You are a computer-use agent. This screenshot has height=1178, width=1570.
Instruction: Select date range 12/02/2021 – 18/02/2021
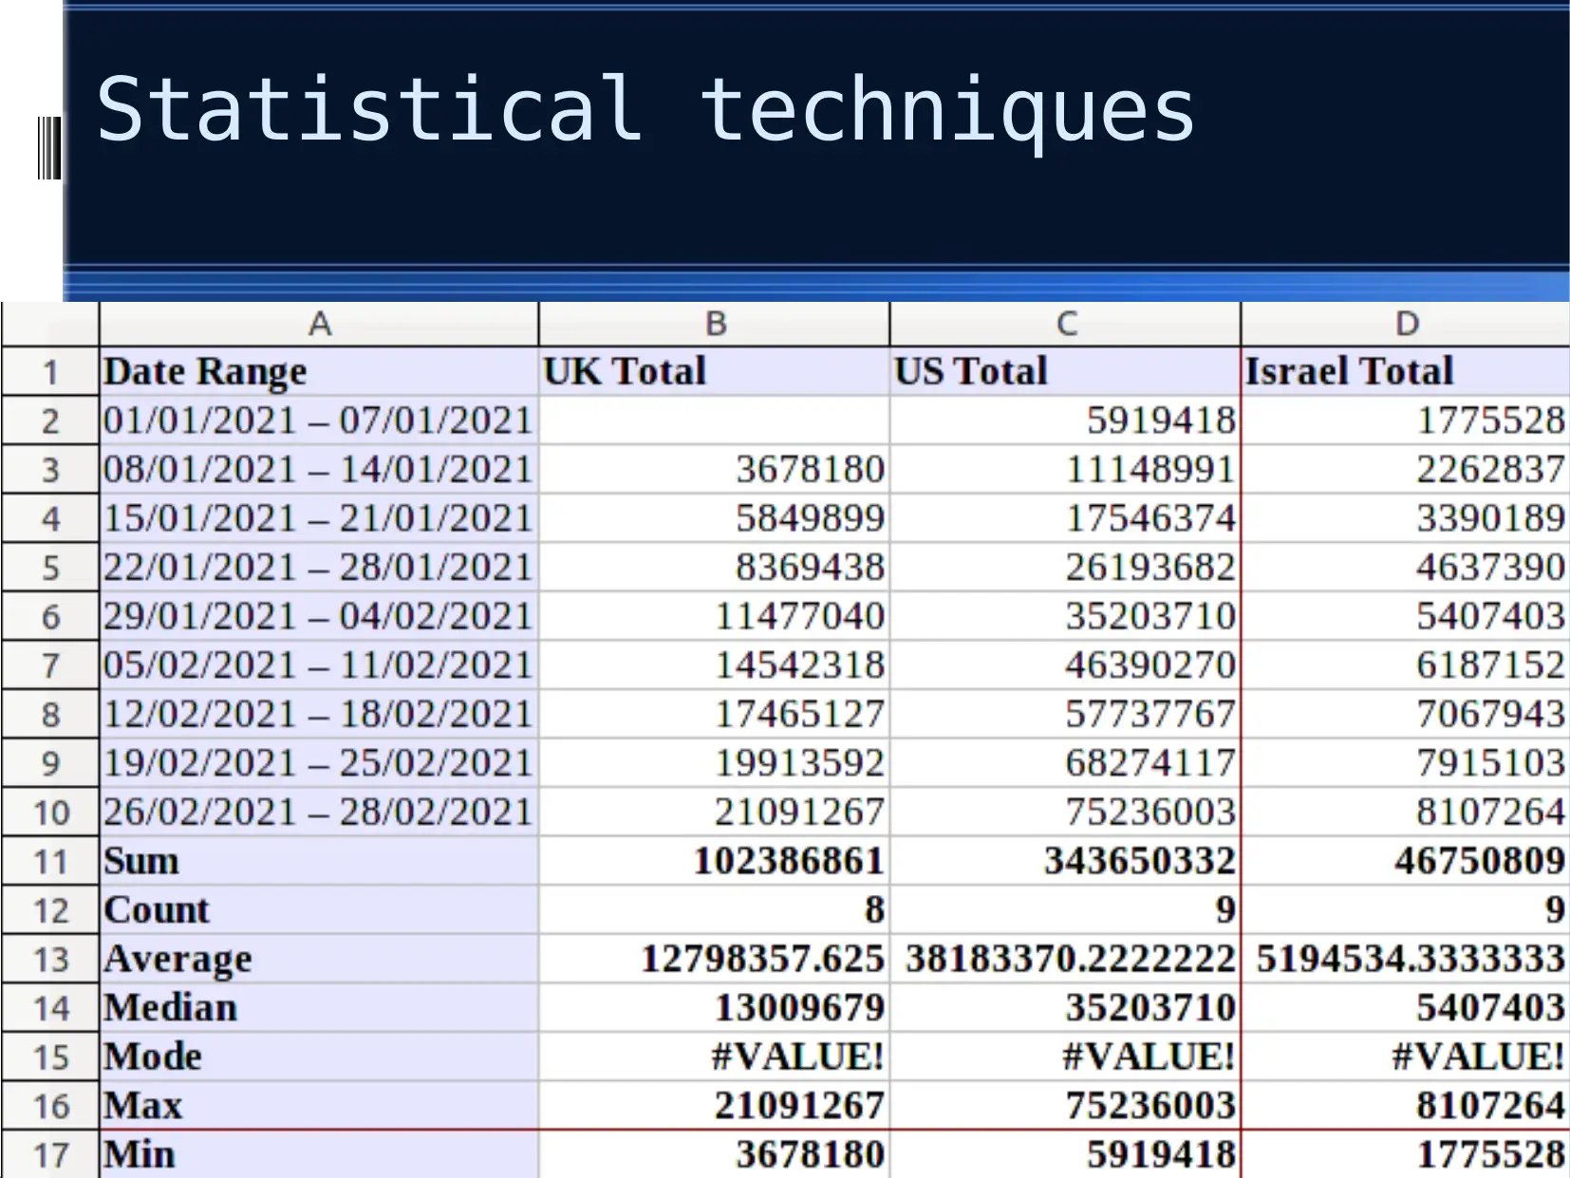coord(319,715)
